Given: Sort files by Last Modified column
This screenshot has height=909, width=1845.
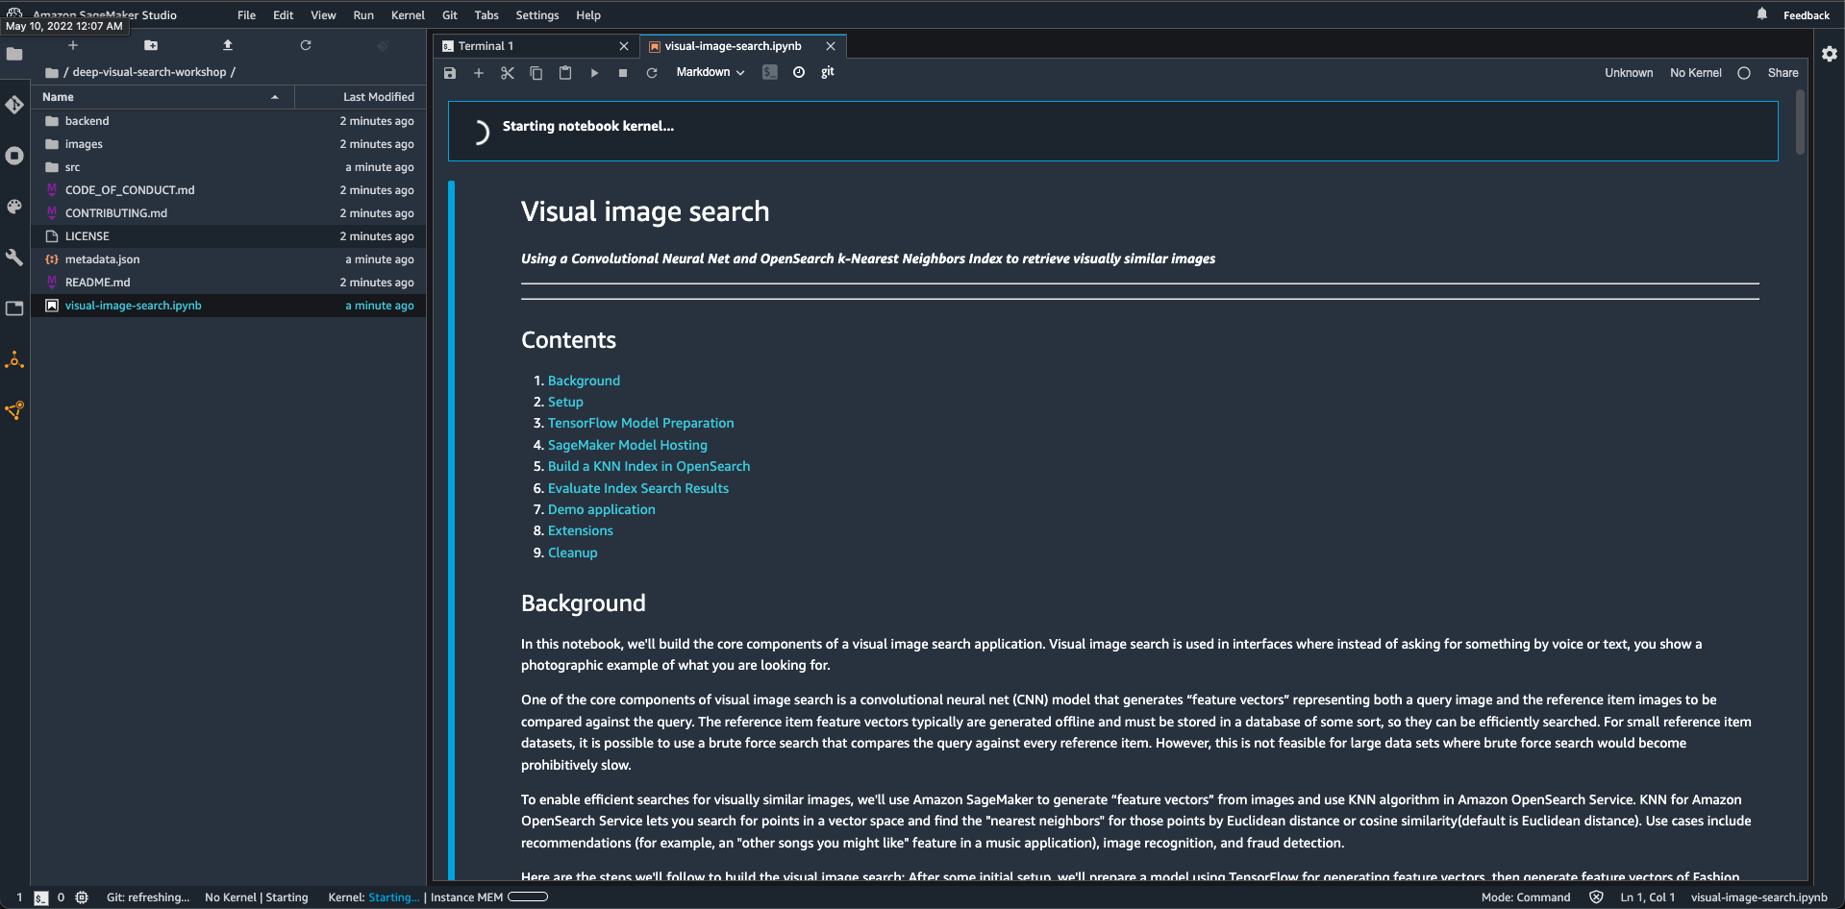Looking at the screenshot, I should coord(361,97).
